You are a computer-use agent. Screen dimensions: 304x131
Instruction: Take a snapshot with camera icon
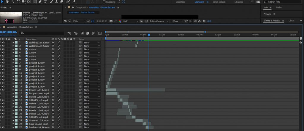(x=111, y=21)
